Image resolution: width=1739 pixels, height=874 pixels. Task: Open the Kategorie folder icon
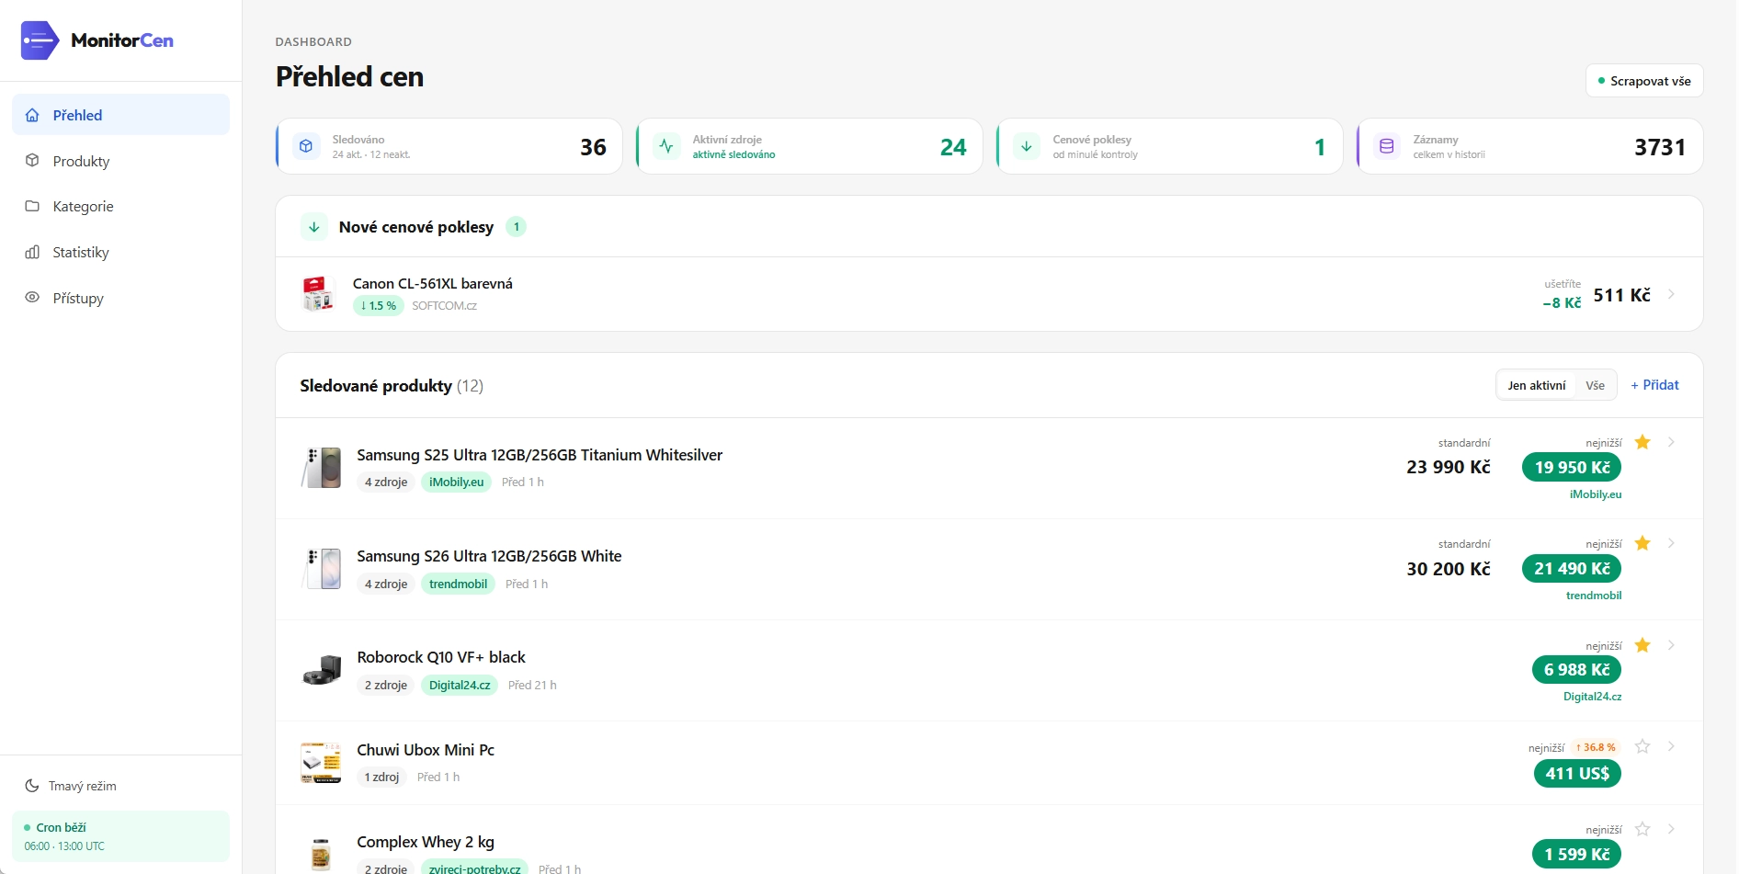(32, 206)
